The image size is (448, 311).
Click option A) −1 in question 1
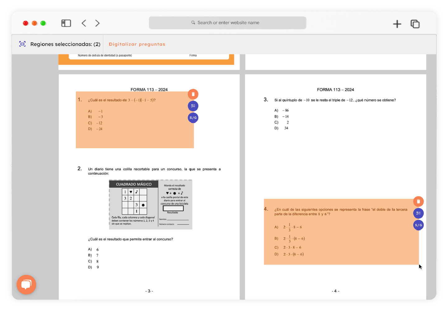click(95, 111)
